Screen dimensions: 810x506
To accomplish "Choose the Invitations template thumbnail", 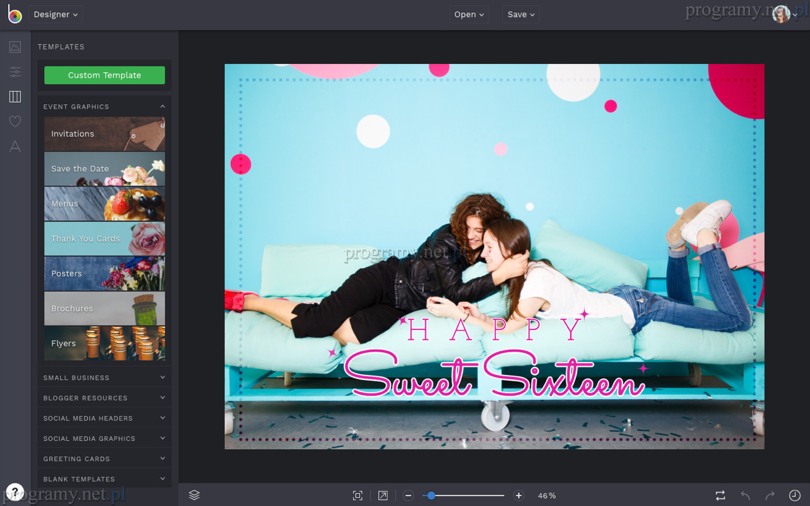I will click(104, 134).
